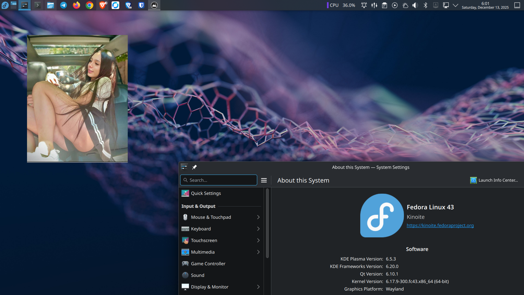Open Bitwarden from the task bar

pos(141,5)
